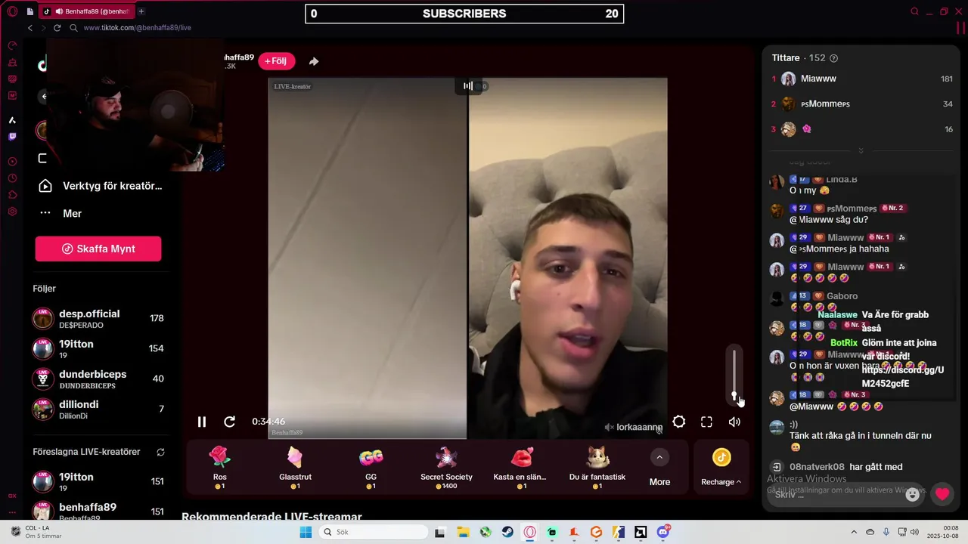Expand the top viewers list chevron
The image size is (968, 544).
point(861,151)
